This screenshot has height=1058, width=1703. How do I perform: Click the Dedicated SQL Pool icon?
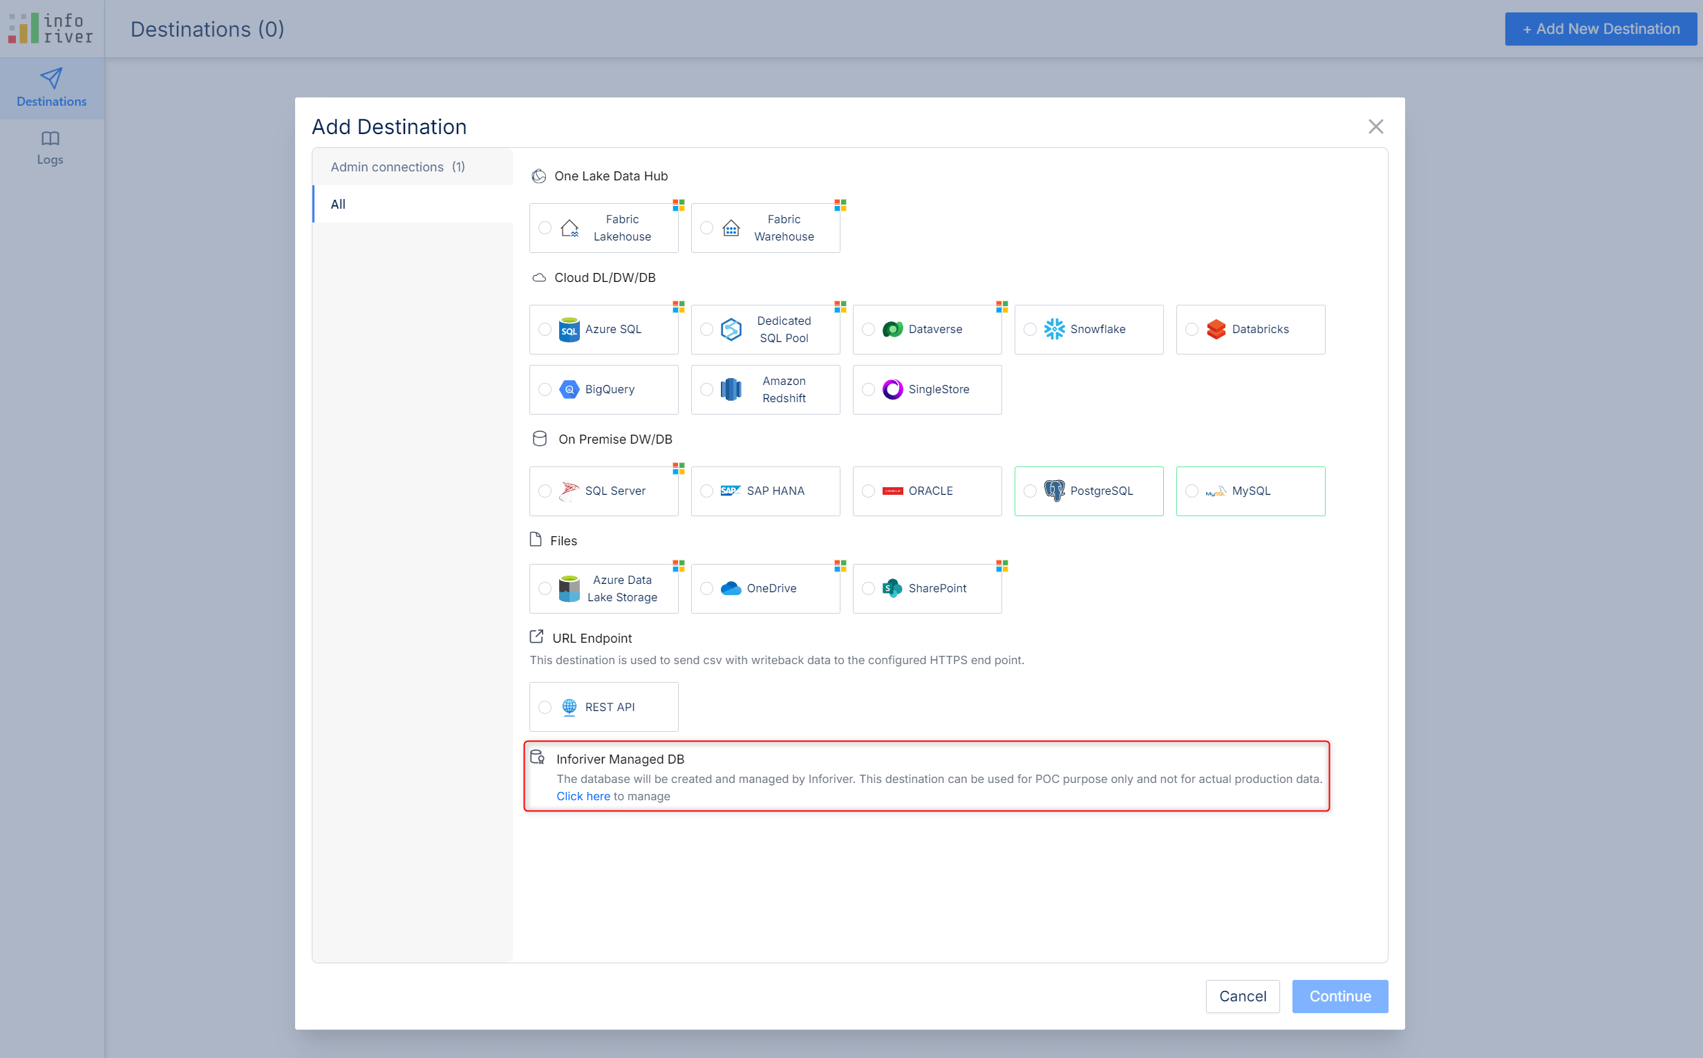(x=731, y=330)
